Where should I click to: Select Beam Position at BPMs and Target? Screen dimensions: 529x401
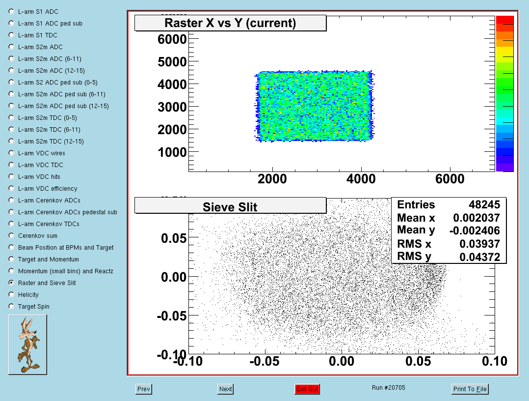[x=11, y=247]
